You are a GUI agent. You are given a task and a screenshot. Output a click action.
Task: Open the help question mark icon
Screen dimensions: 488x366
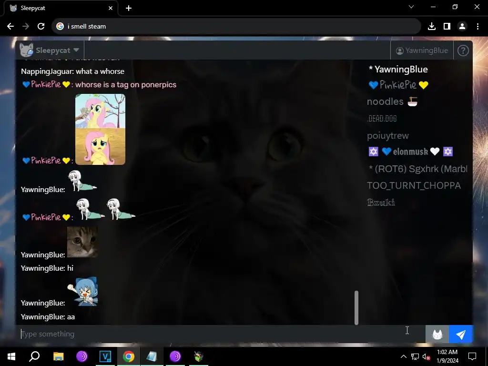point(463,51)
